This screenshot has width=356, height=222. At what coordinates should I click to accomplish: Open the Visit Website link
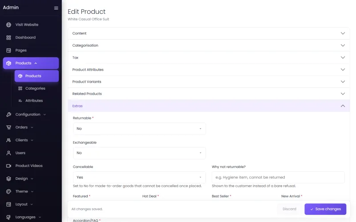(31, 25)
